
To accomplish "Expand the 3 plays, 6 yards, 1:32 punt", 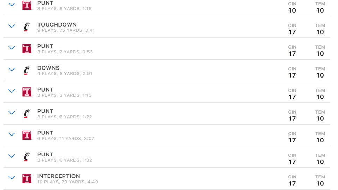I will click(x=12, y=156).
